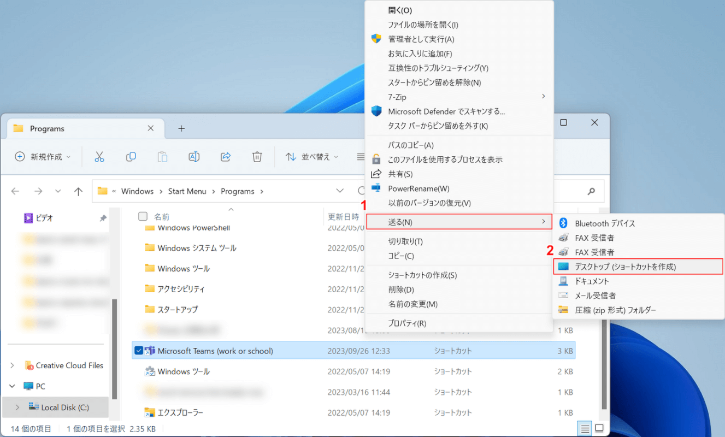Click Start Menu breadcrumb segment
The height and width of the screenshot is (437, 725).
(187, 191)
